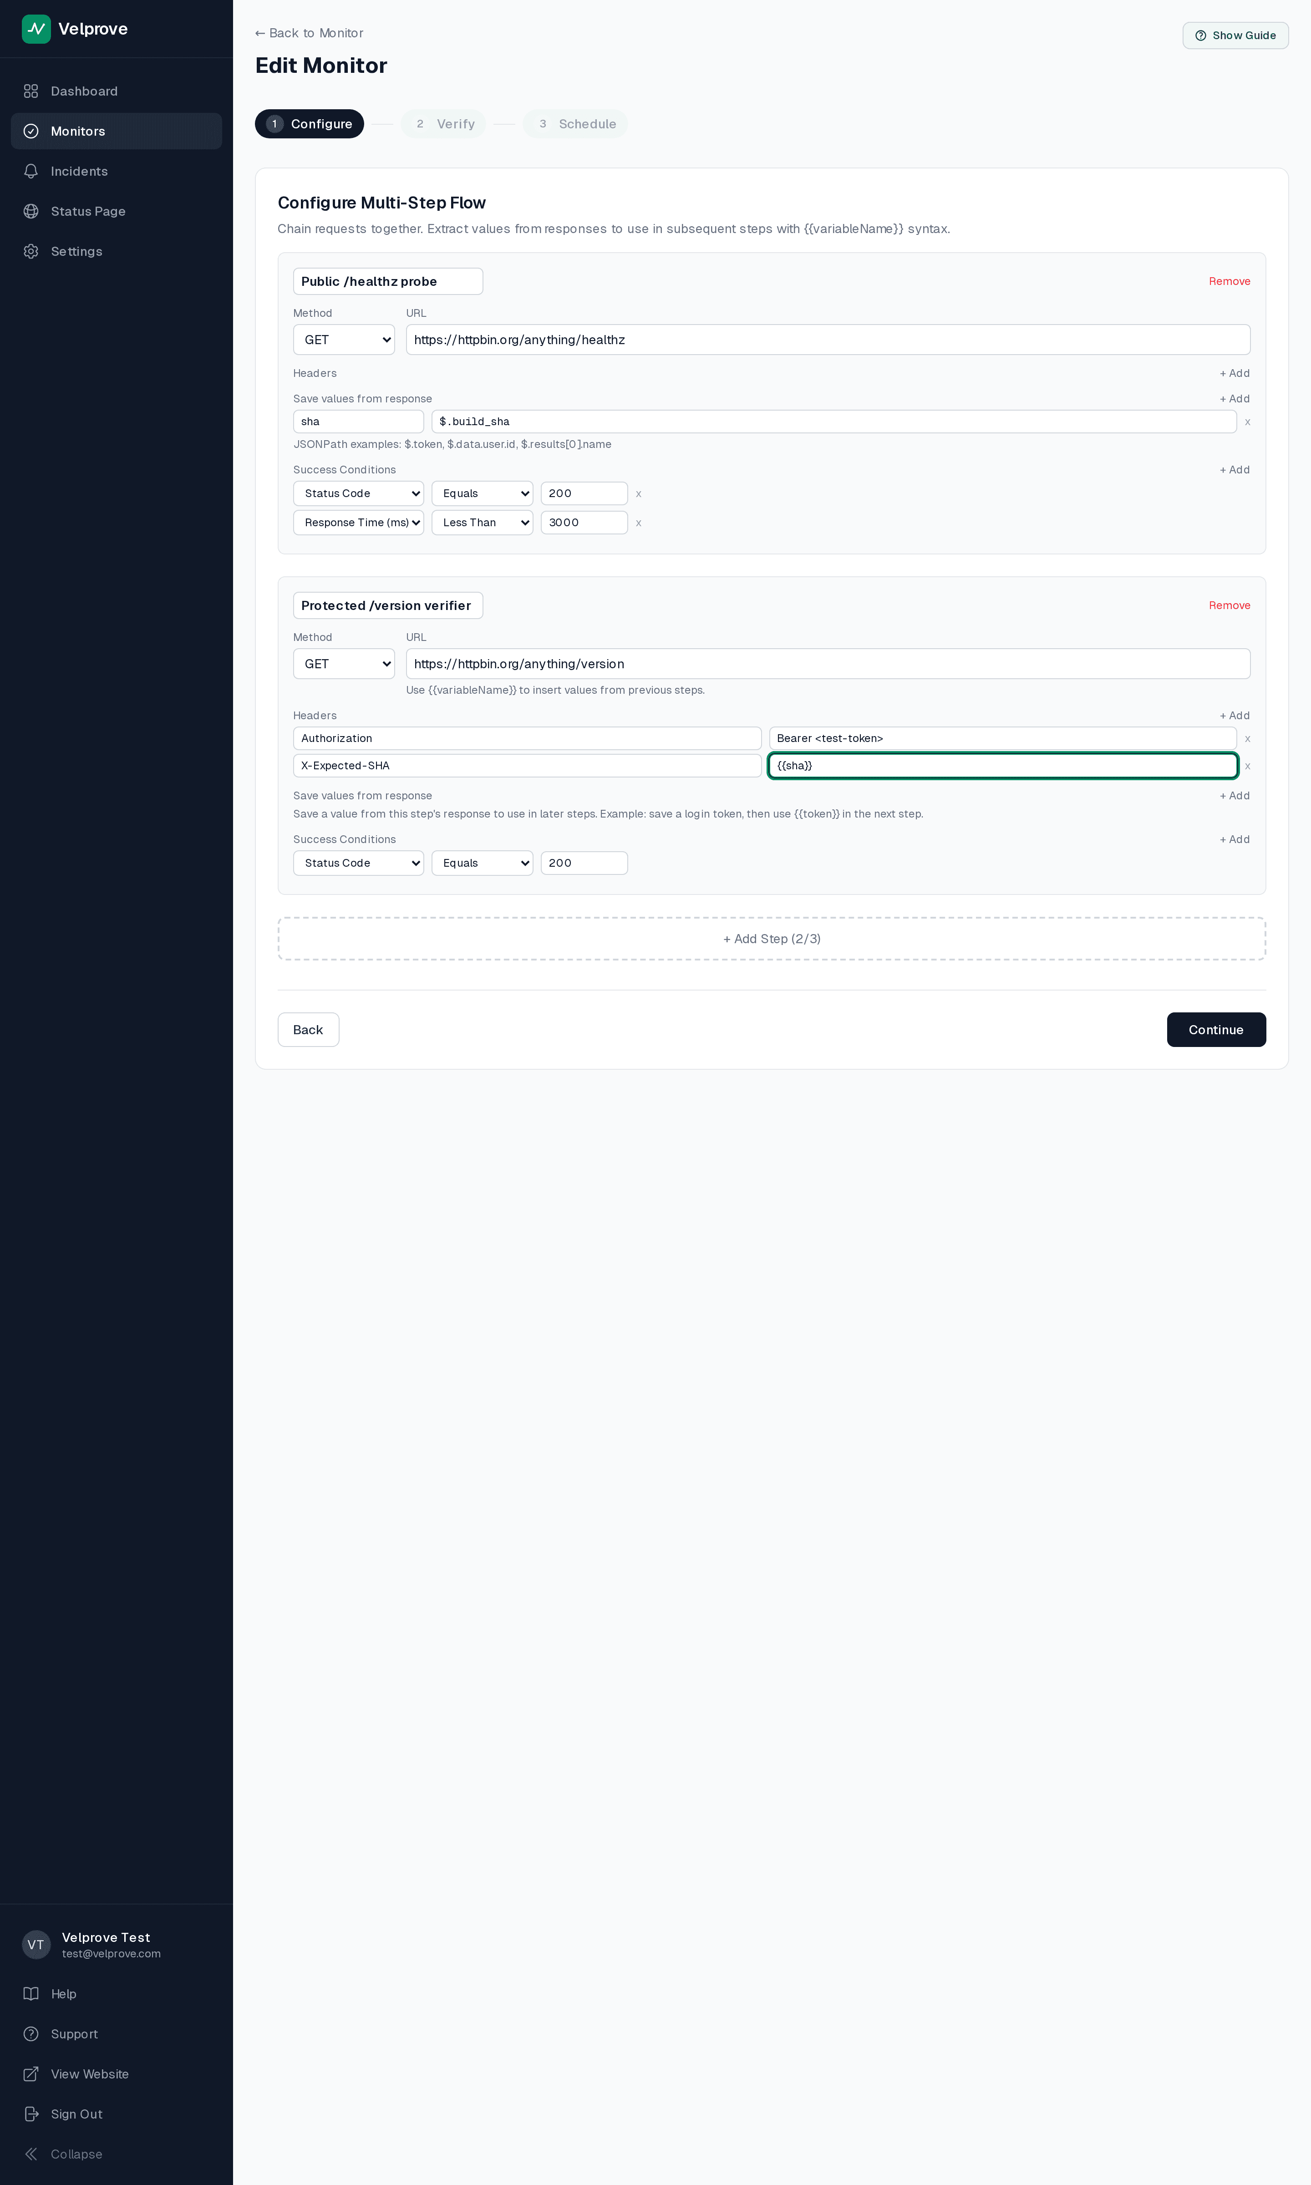The image size is (1311, 2185).
Task: Remove the Authorization header row
Action: 1247,739
